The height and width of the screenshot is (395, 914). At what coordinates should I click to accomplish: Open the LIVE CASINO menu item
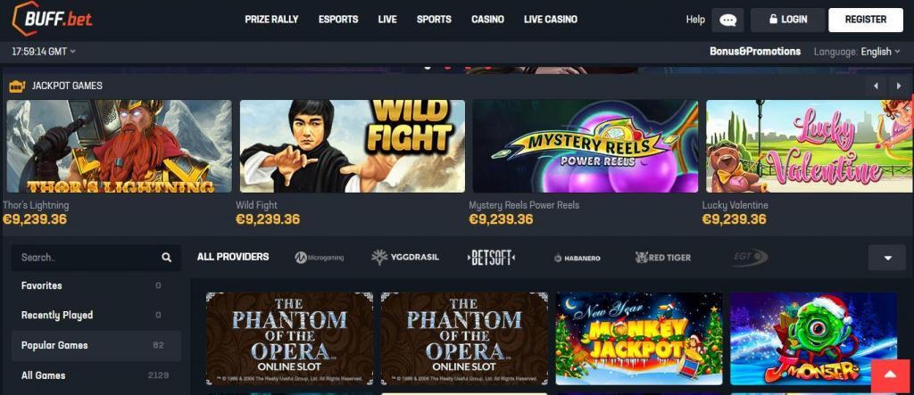tap(550, 20)
